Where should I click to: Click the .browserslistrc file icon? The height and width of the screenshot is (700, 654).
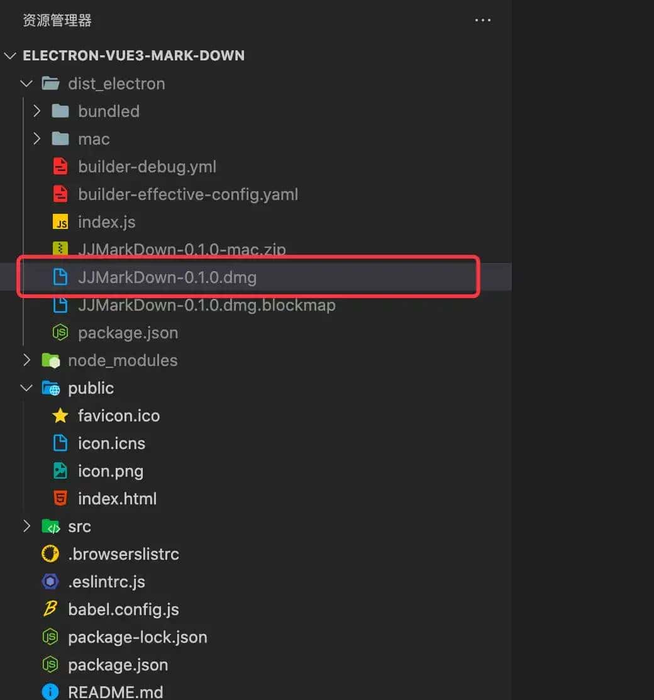pos(50,553)
